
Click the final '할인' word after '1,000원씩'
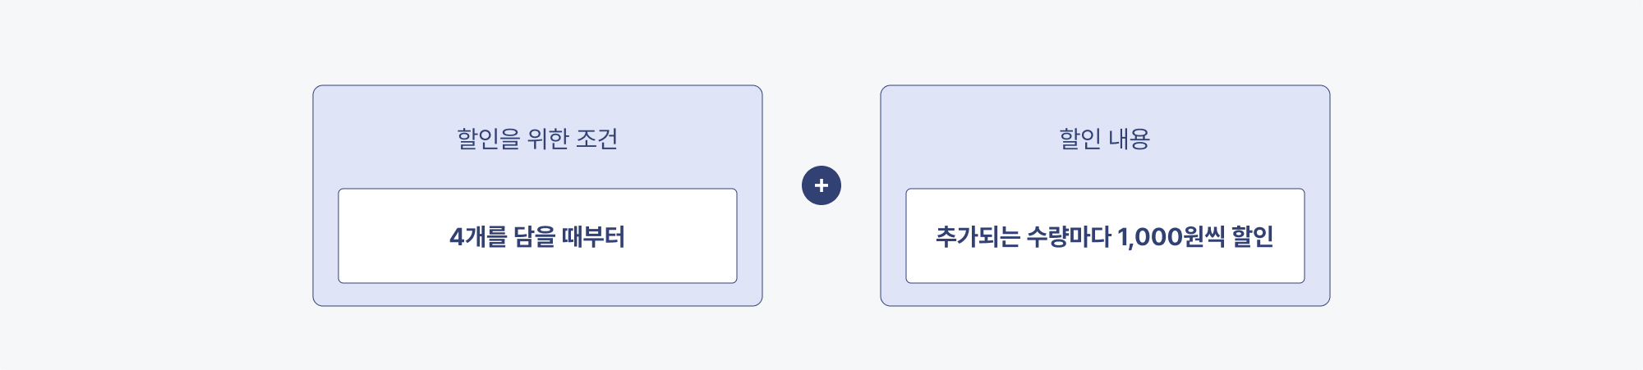coord(1253,237)
